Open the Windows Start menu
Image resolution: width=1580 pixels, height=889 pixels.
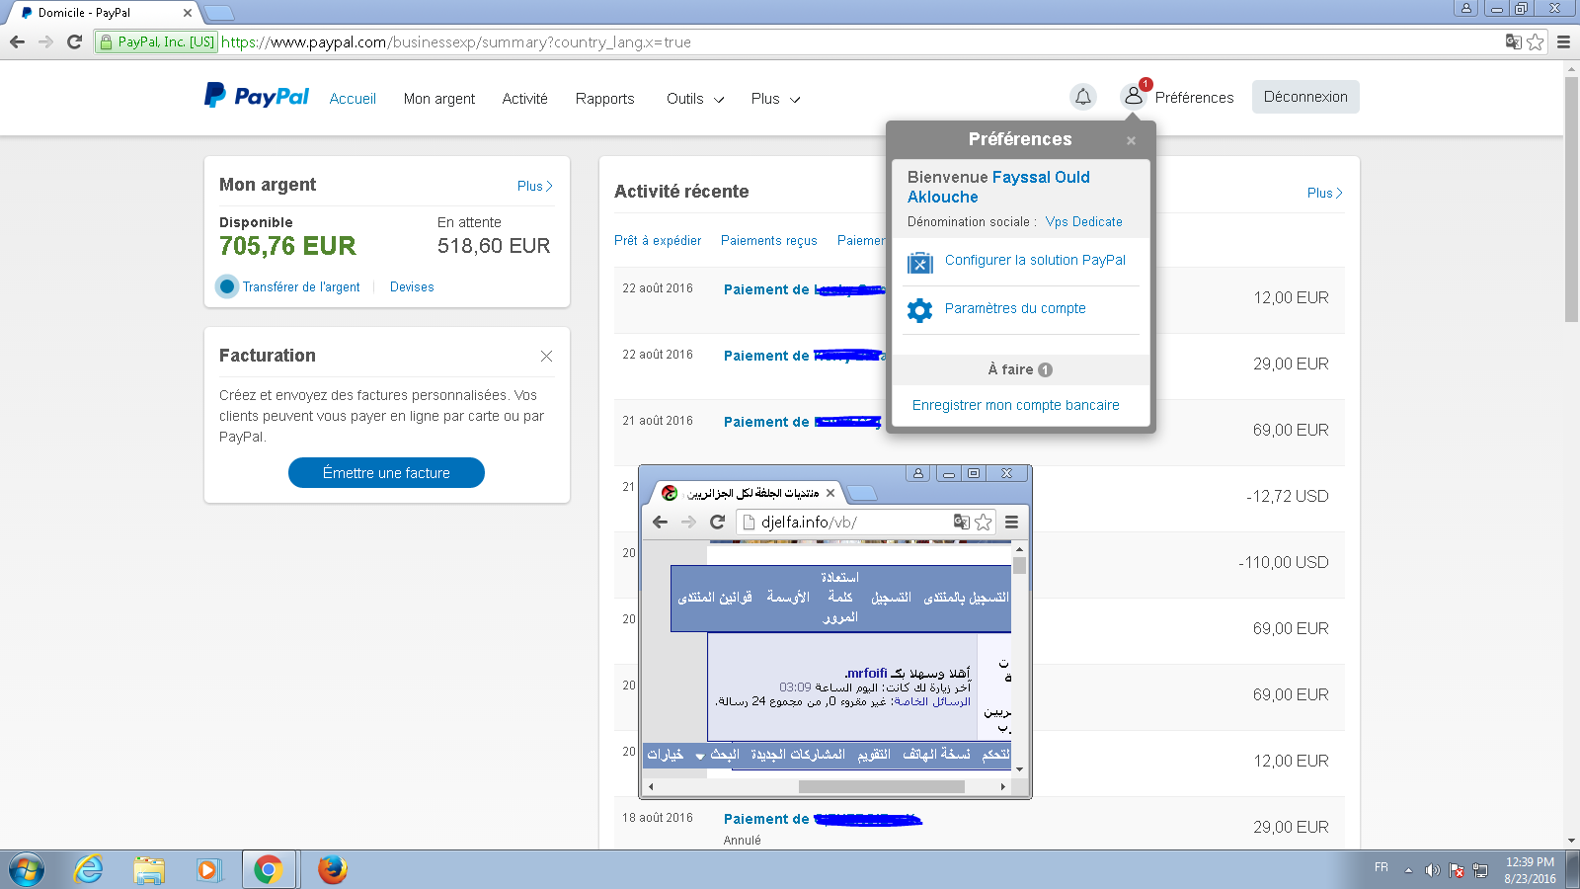click(27, 870)
